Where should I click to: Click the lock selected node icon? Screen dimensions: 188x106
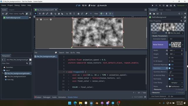78,14
